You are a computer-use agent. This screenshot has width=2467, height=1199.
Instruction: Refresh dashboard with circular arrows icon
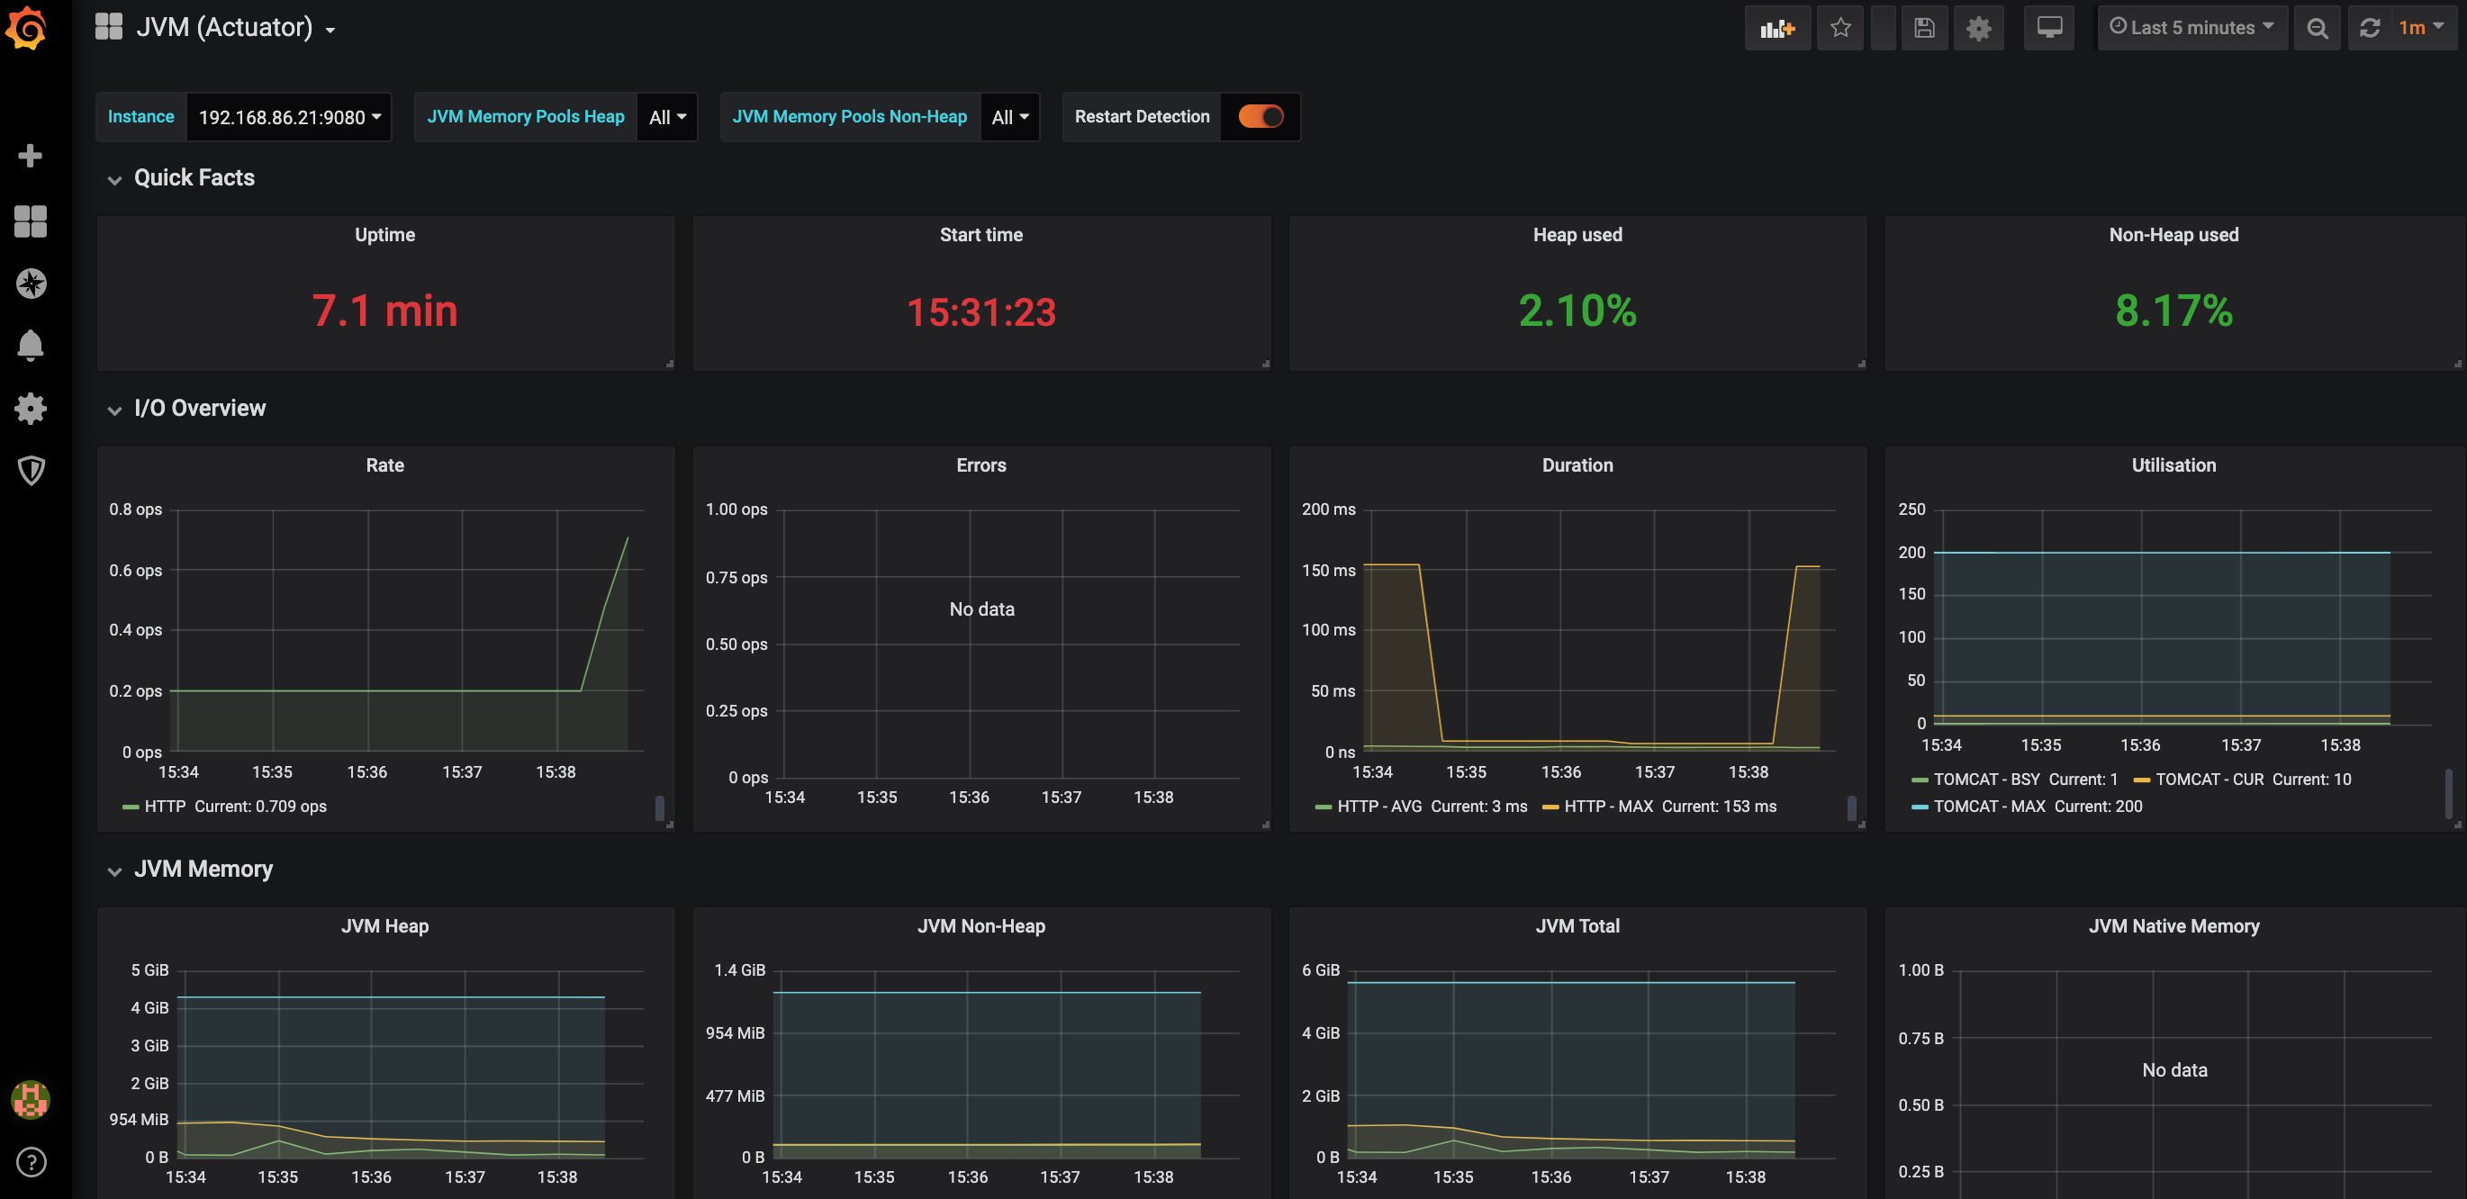point(2370,28)
